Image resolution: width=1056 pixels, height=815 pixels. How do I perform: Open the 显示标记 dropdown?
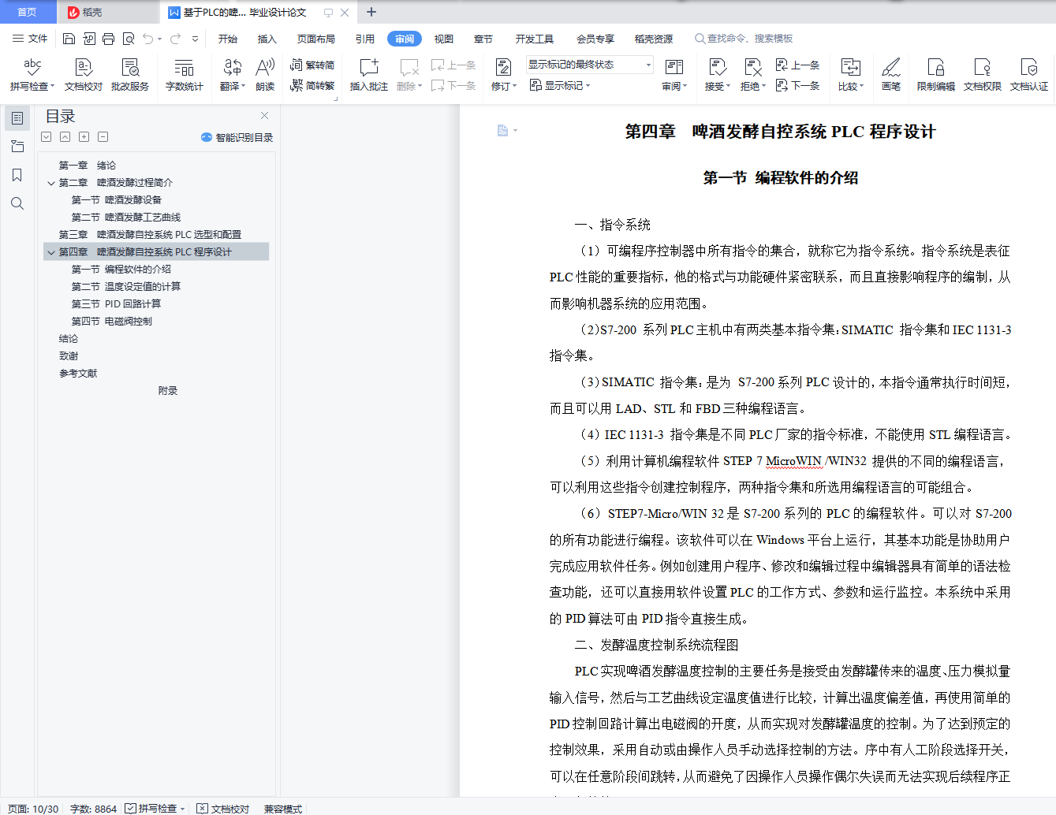coord(560,85)
